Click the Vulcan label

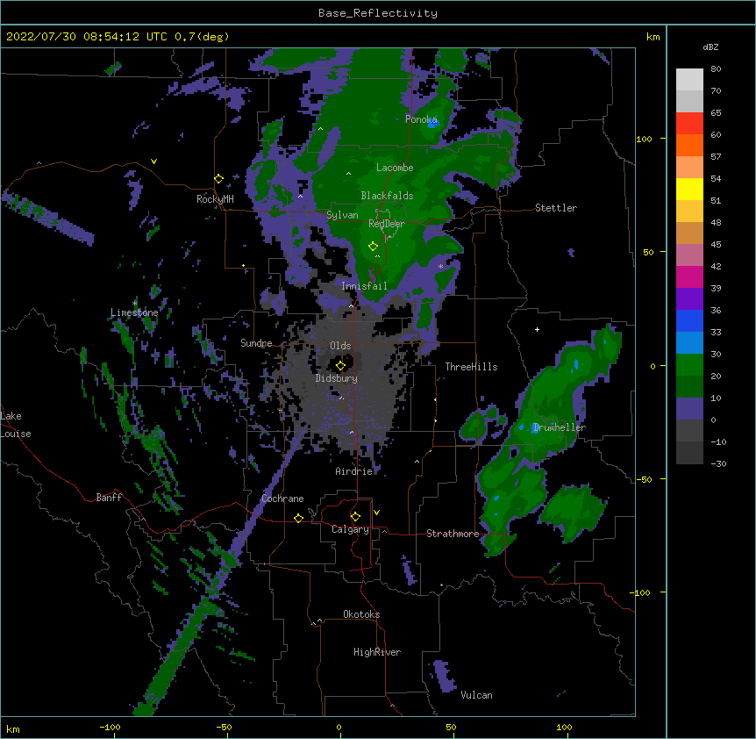click(476, 695)
